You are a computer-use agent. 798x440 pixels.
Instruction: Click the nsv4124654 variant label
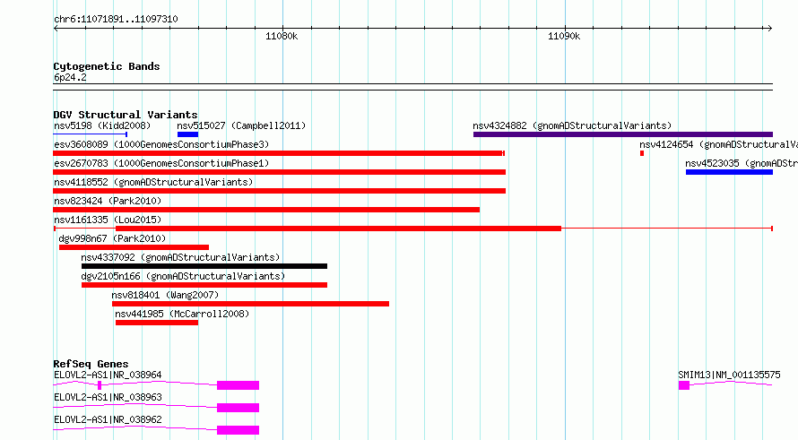tap(718, 144)
